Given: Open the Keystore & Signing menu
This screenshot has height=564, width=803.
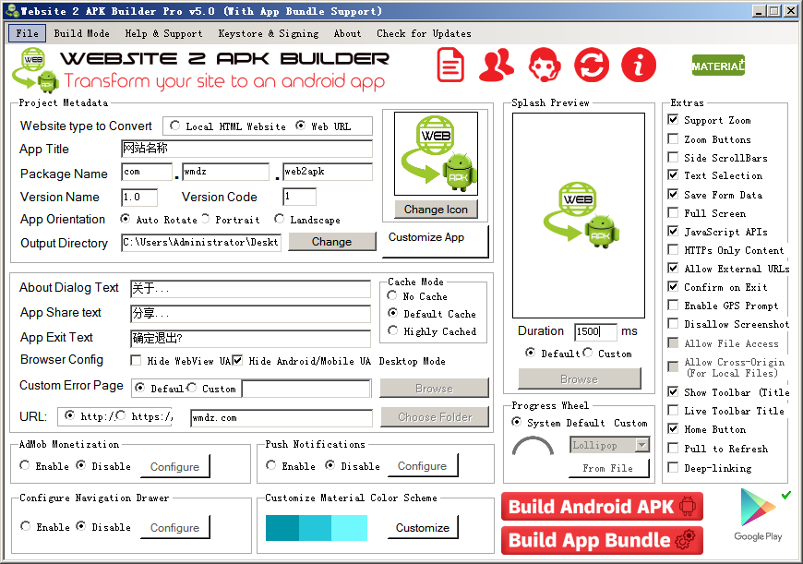Looking at the screenshot, I should (x=269, y=33).
